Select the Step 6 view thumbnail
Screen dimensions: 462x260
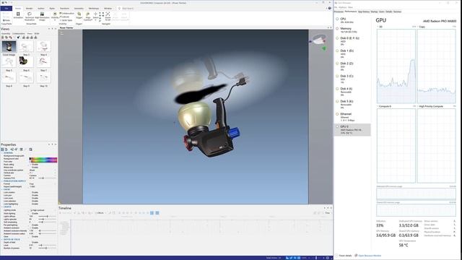[x=26, y=62]
